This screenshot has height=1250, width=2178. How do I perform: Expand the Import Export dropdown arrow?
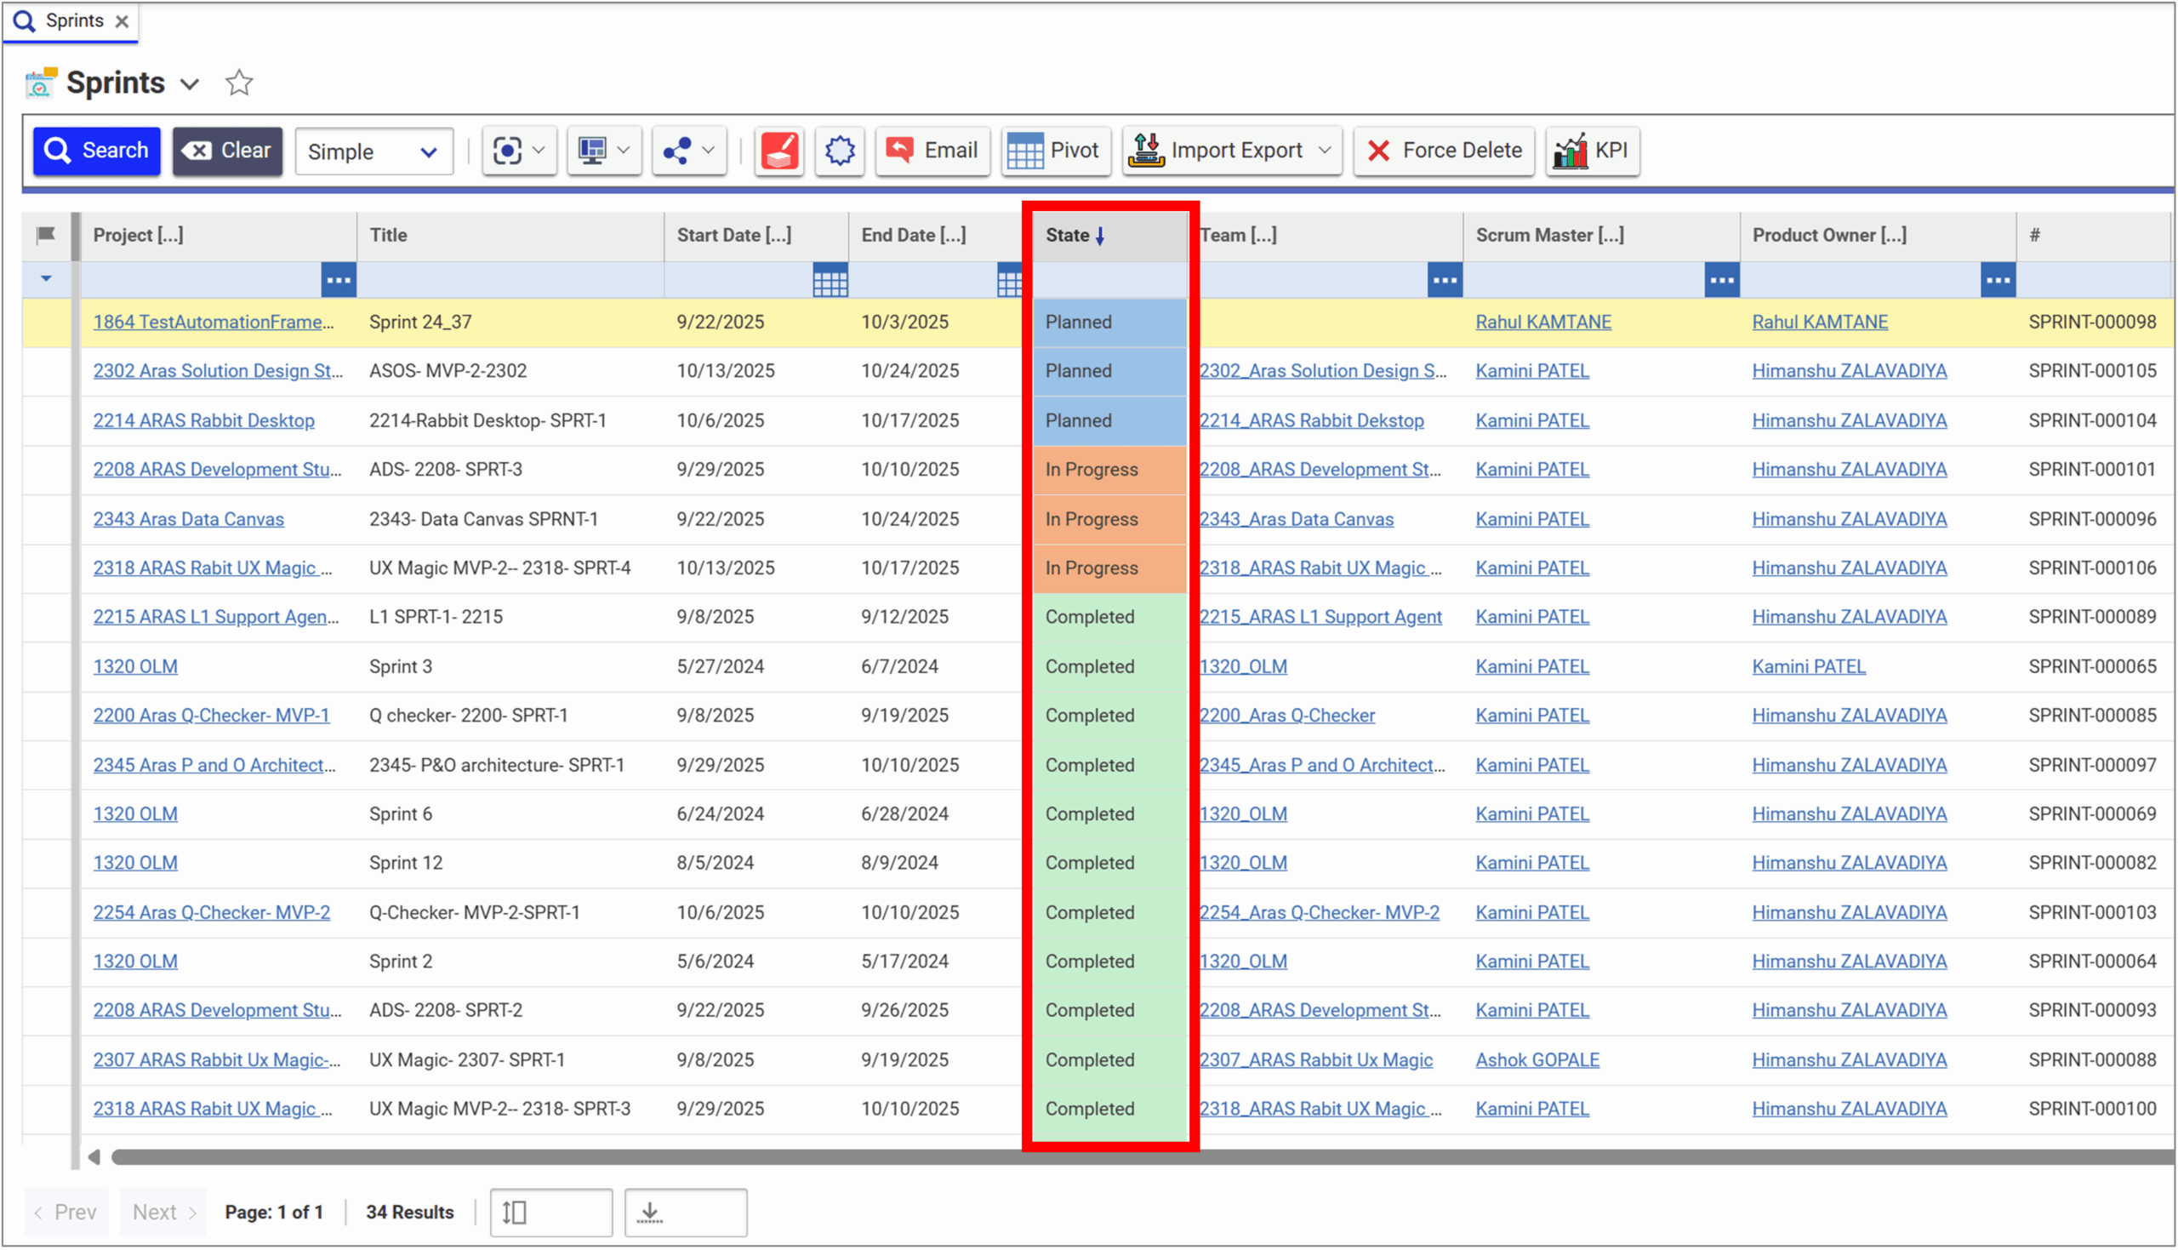point(1326,151)
